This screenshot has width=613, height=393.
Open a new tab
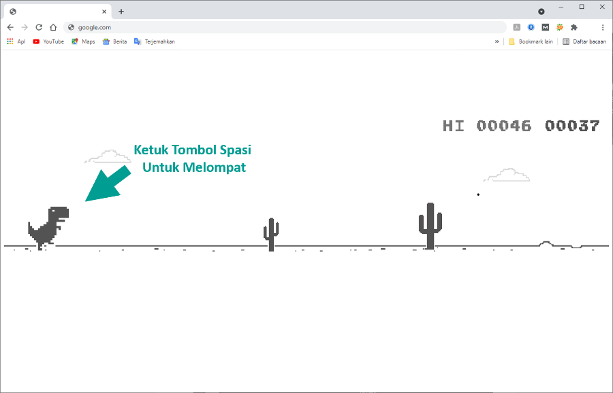121,12
